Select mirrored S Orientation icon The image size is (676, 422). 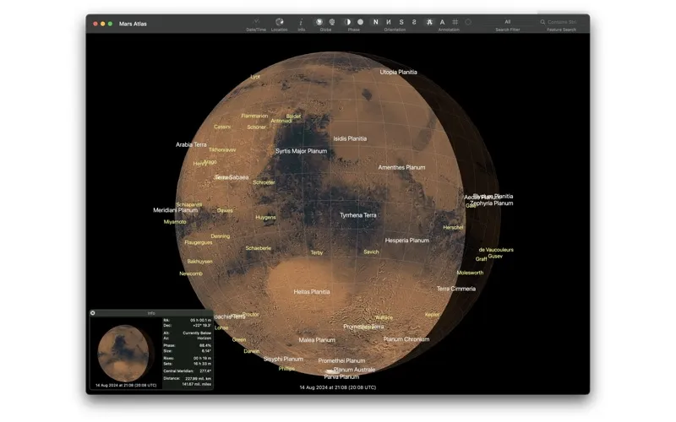click(x=414, y=22)
